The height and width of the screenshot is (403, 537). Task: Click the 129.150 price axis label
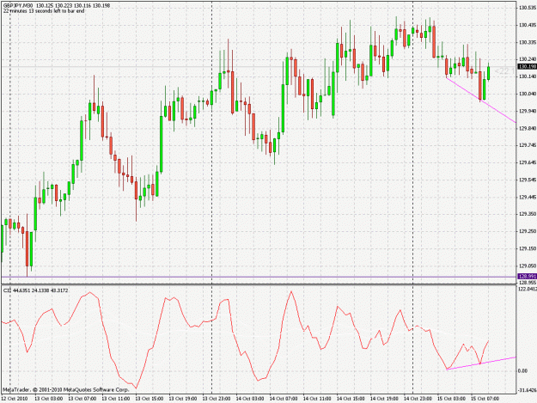pyautogui.click(x=528, y=248)
